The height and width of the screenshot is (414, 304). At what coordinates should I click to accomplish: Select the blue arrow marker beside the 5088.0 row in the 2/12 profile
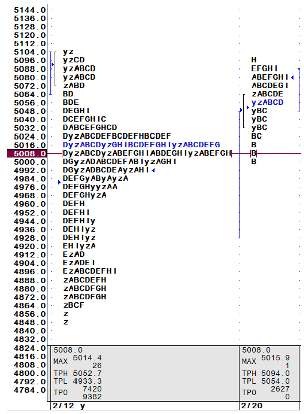pos(52,64)
